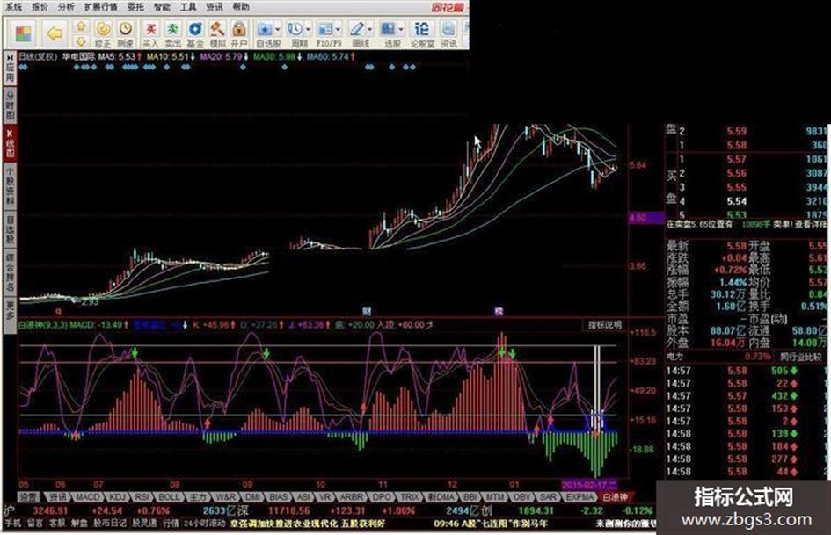The width and height of the screenshot is (831, 535).
Task: Select the RSI indicator tab
Action: click(142, 497)
